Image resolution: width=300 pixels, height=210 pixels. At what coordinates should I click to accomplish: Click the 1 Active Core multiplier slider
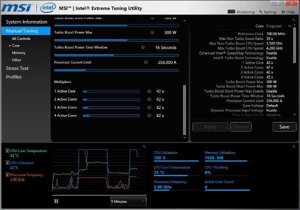(111, 91)
